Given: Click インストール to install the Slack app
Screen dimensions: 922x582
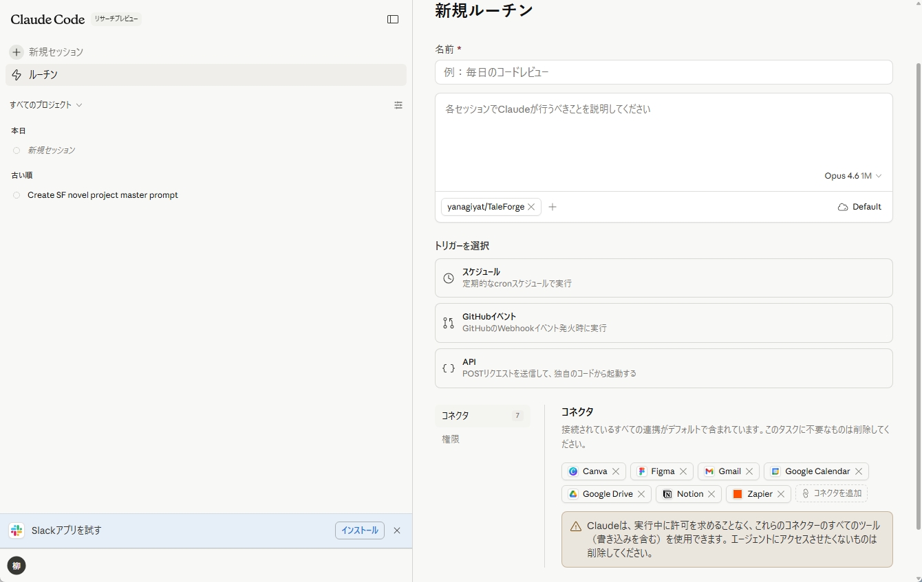Looking at the screenshot, I should coord(359,530).
